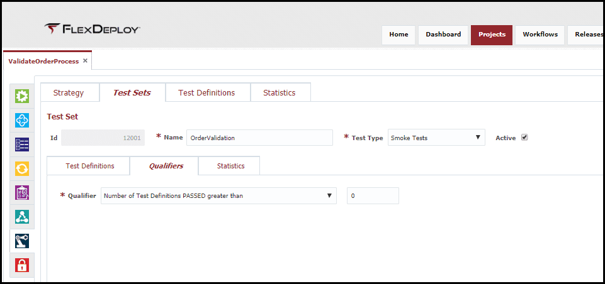605x284 pixels.
Task: Click the FlexDeploy logo
Action: (x=92, y=29)
